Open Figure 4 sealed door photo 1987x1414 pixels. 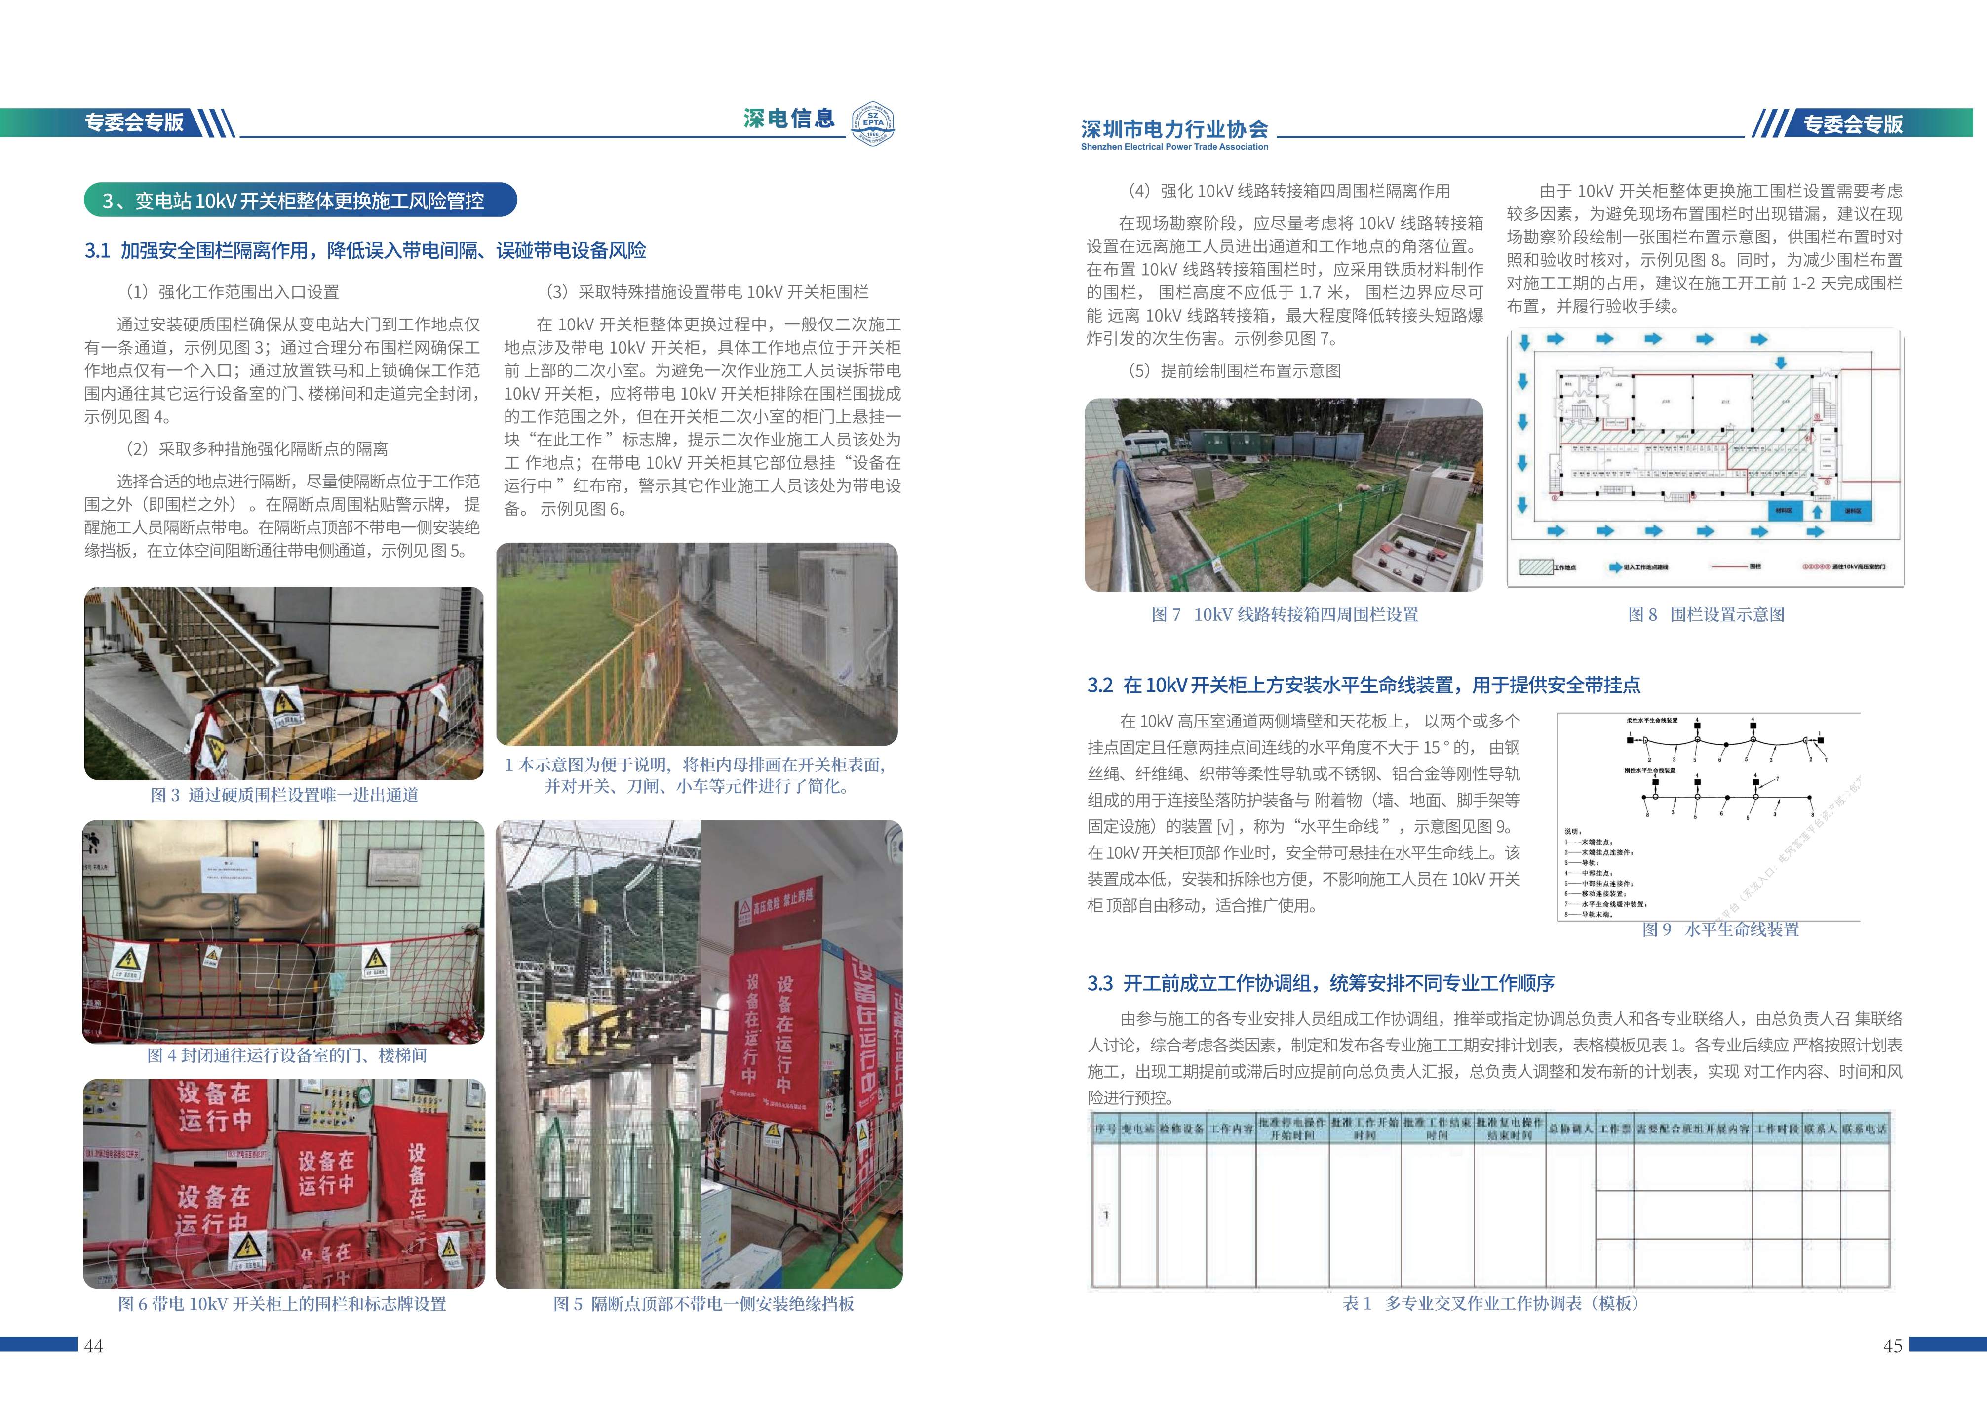pyautogui.click(x=284, y=931)
